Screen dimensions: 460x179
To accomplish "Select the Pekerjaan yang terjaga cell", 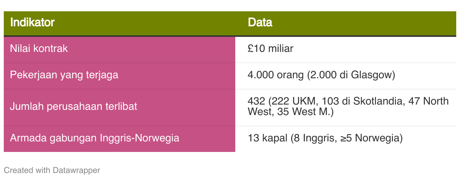I will [x=120, y=75].
